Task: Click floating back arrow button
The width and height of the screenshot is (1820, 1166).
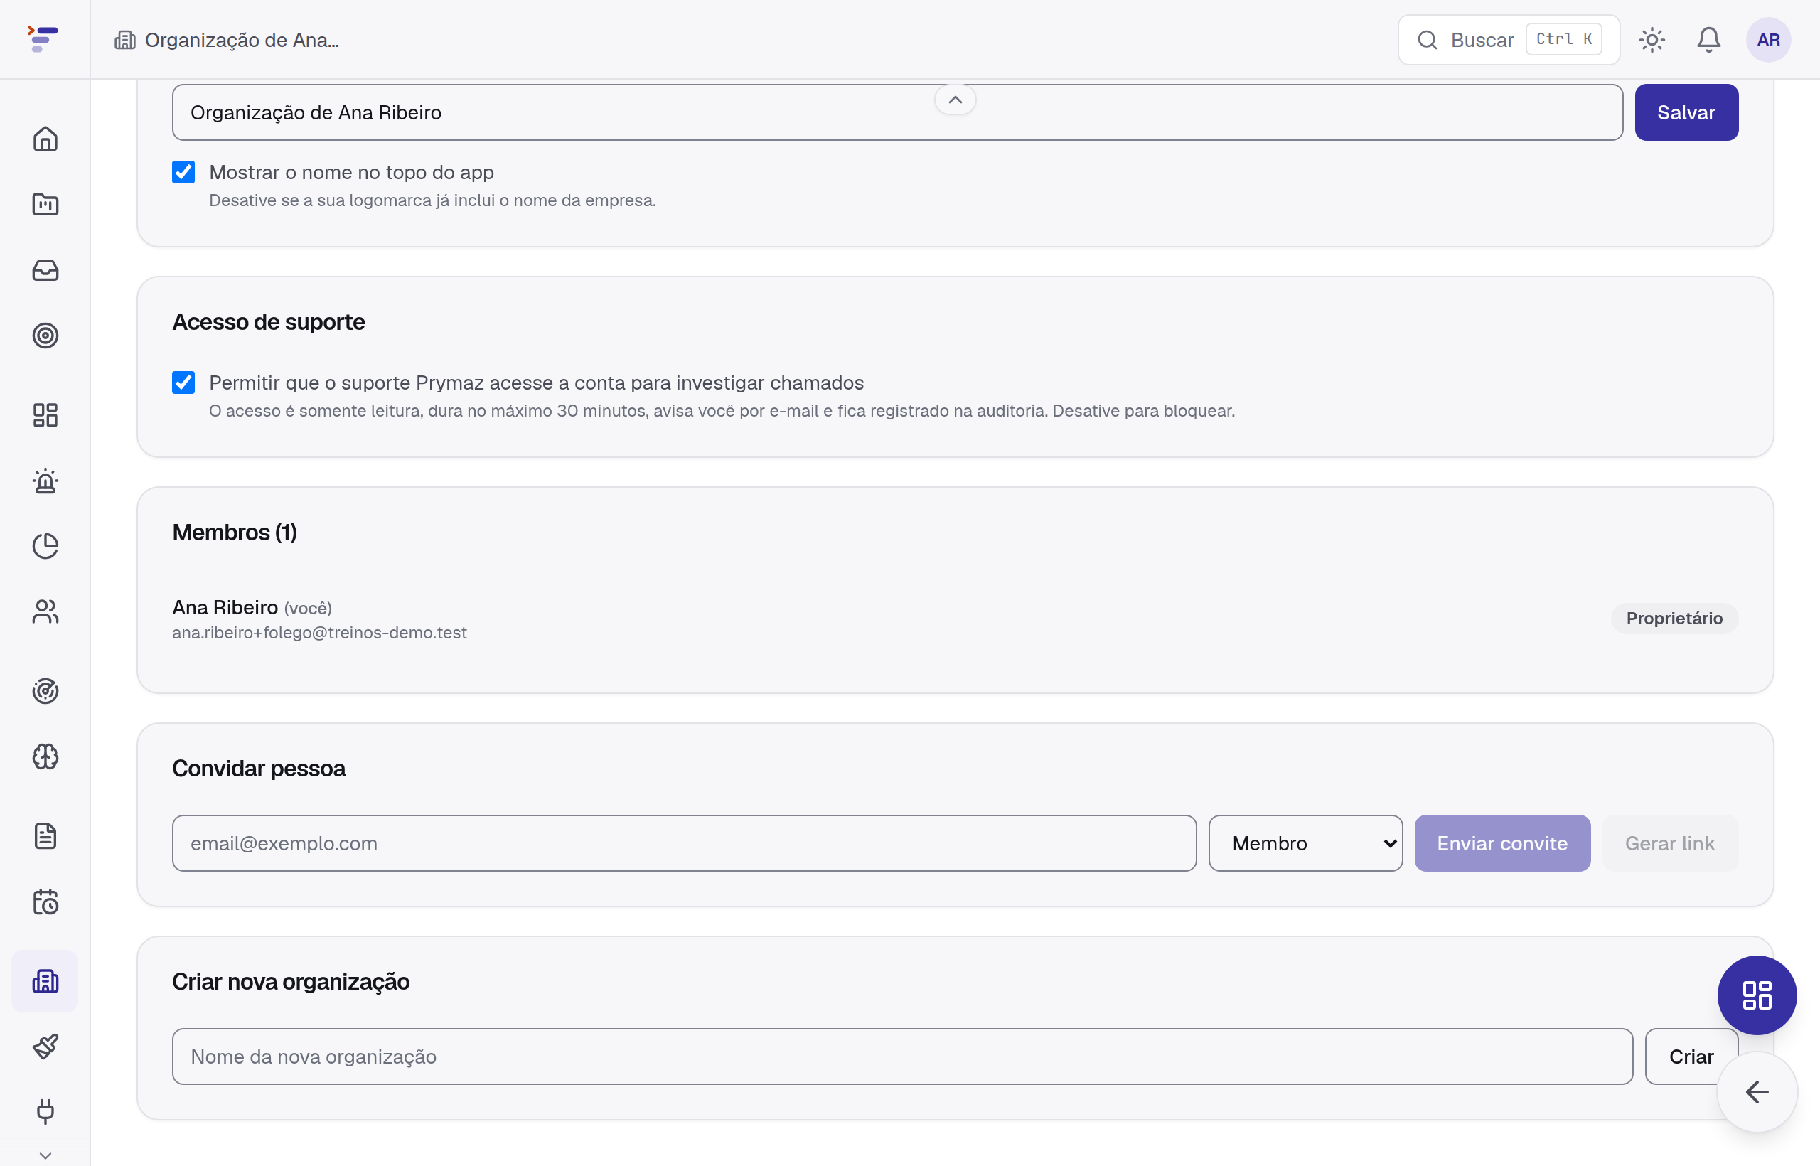Action: pyautogui.click(x=1757, y=1092)
